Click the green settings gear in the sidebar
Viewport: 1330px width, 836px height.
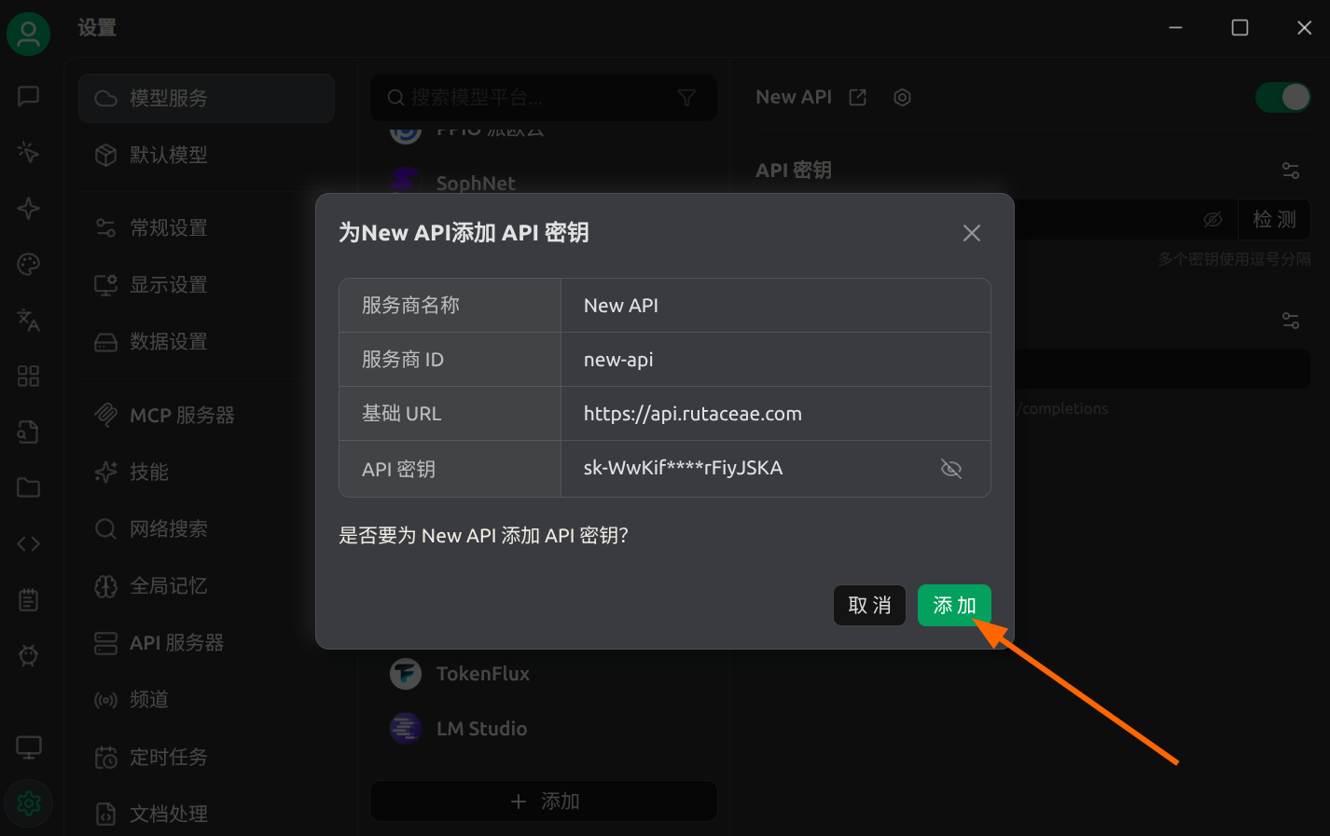[28, 802]
